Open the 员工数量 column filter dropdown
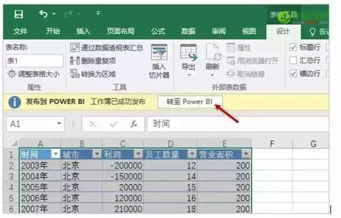Viewport: 341px width, 218px height. pyautogui.click(x=192, y=154)
